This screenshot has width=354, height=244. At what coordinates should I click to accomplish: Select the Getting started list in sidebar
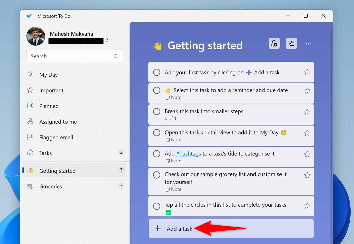(x=75, y=171)
